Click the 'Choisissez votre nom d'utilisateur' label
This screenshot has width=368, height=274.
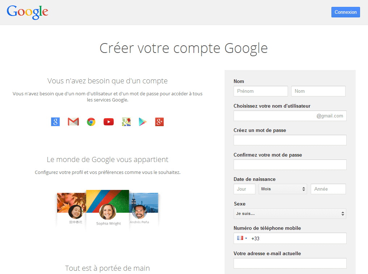click(272, 106)
